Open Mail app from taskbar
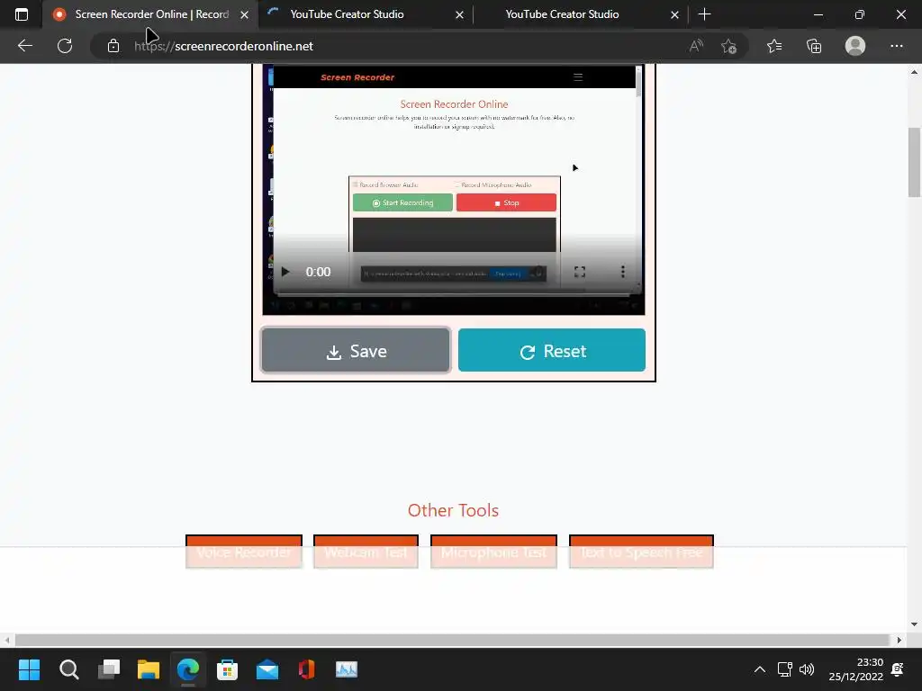The width and height of the screenshot is (922, 691). pyautogui.click(x=267, y=669)
